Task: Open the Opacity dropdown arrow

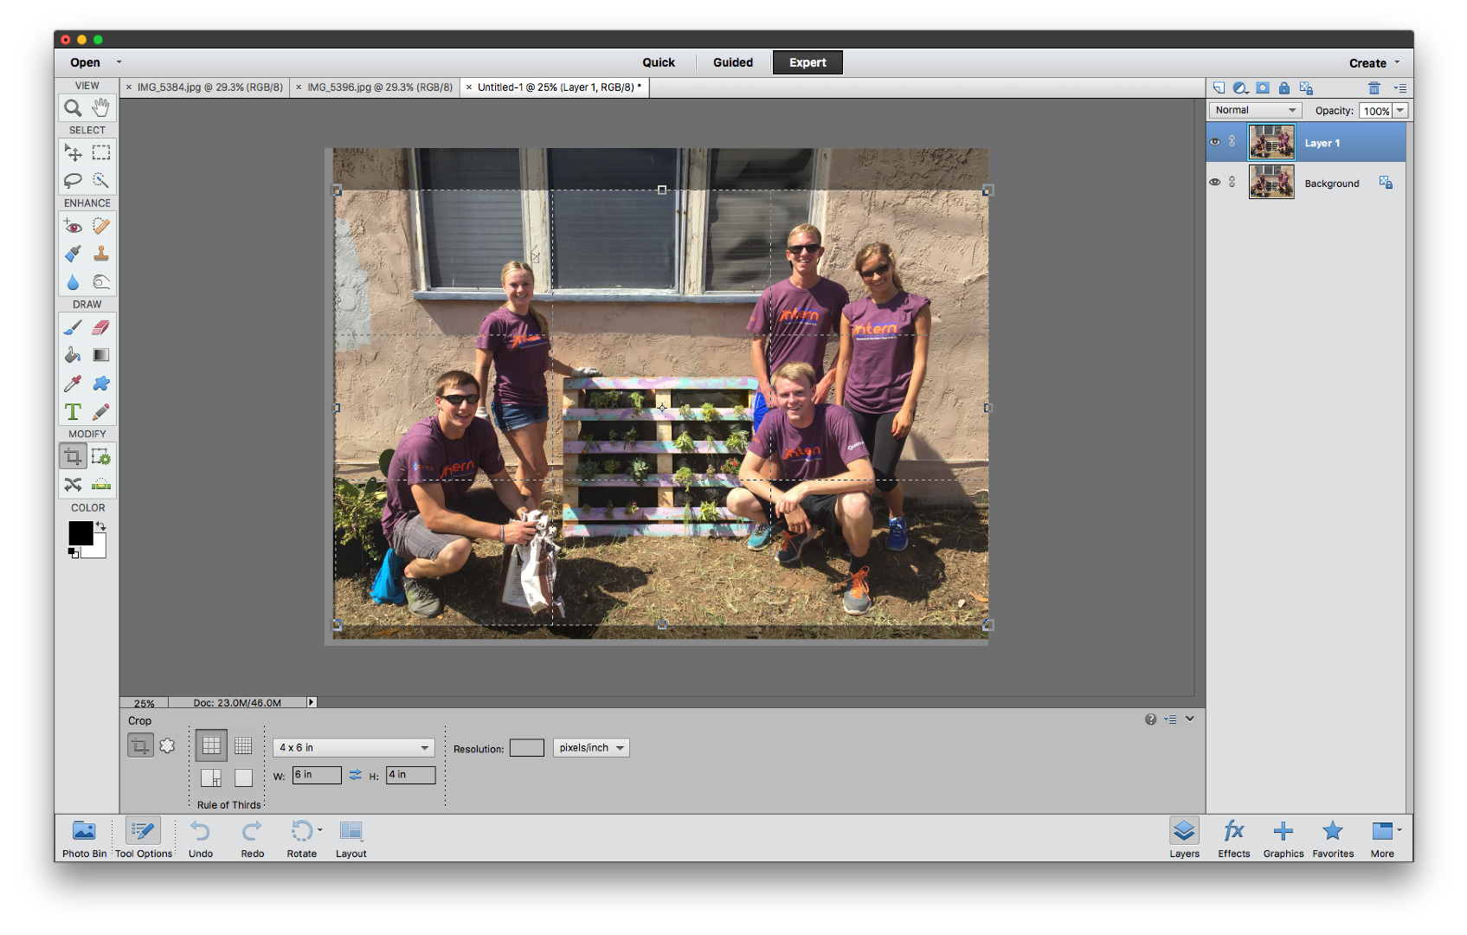Action: click(1400, 111)
